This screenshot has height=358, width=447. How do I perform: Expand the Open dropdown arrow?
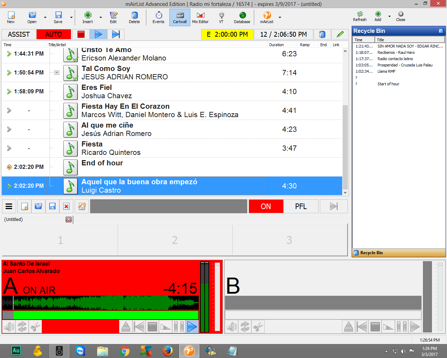coord(45,17)
